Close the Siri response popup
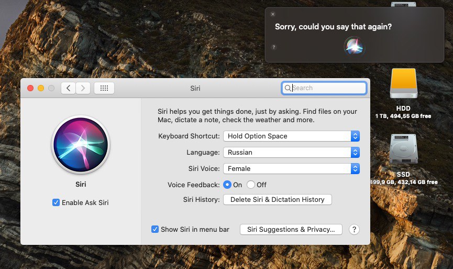This screenshot has height=269, width=453. pos(273,14)
